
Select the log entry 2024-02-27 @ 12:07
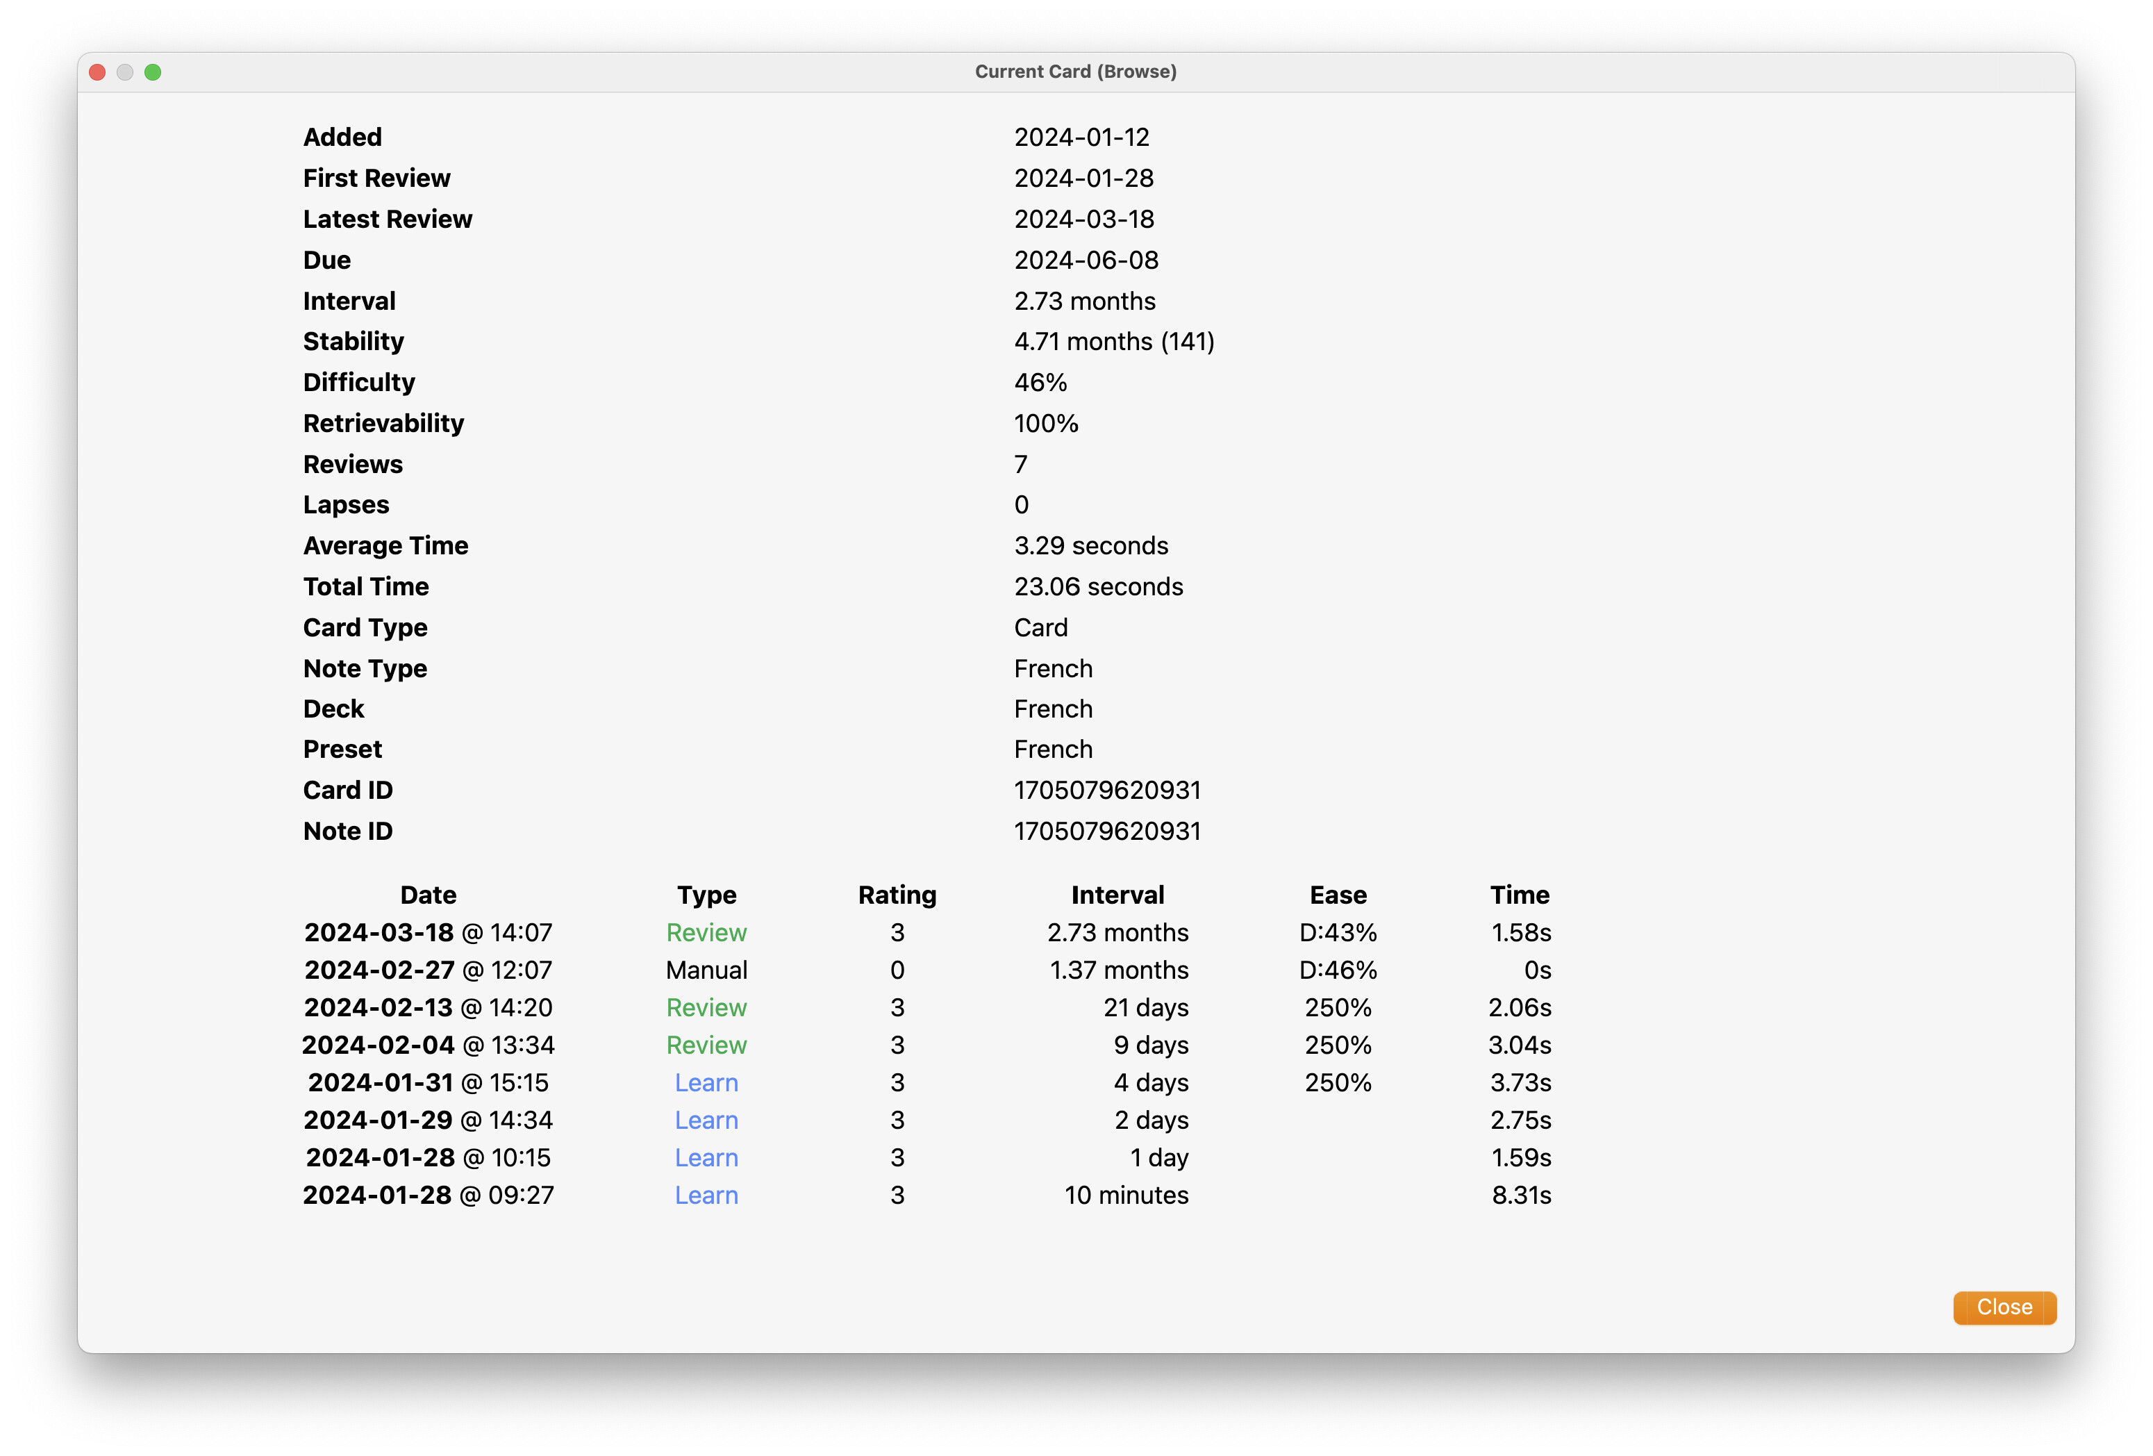(x=428, y=970)
